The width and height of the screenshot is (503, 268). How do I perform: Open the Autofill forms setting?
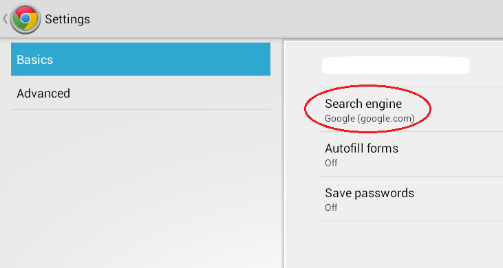tap(411, 154)
